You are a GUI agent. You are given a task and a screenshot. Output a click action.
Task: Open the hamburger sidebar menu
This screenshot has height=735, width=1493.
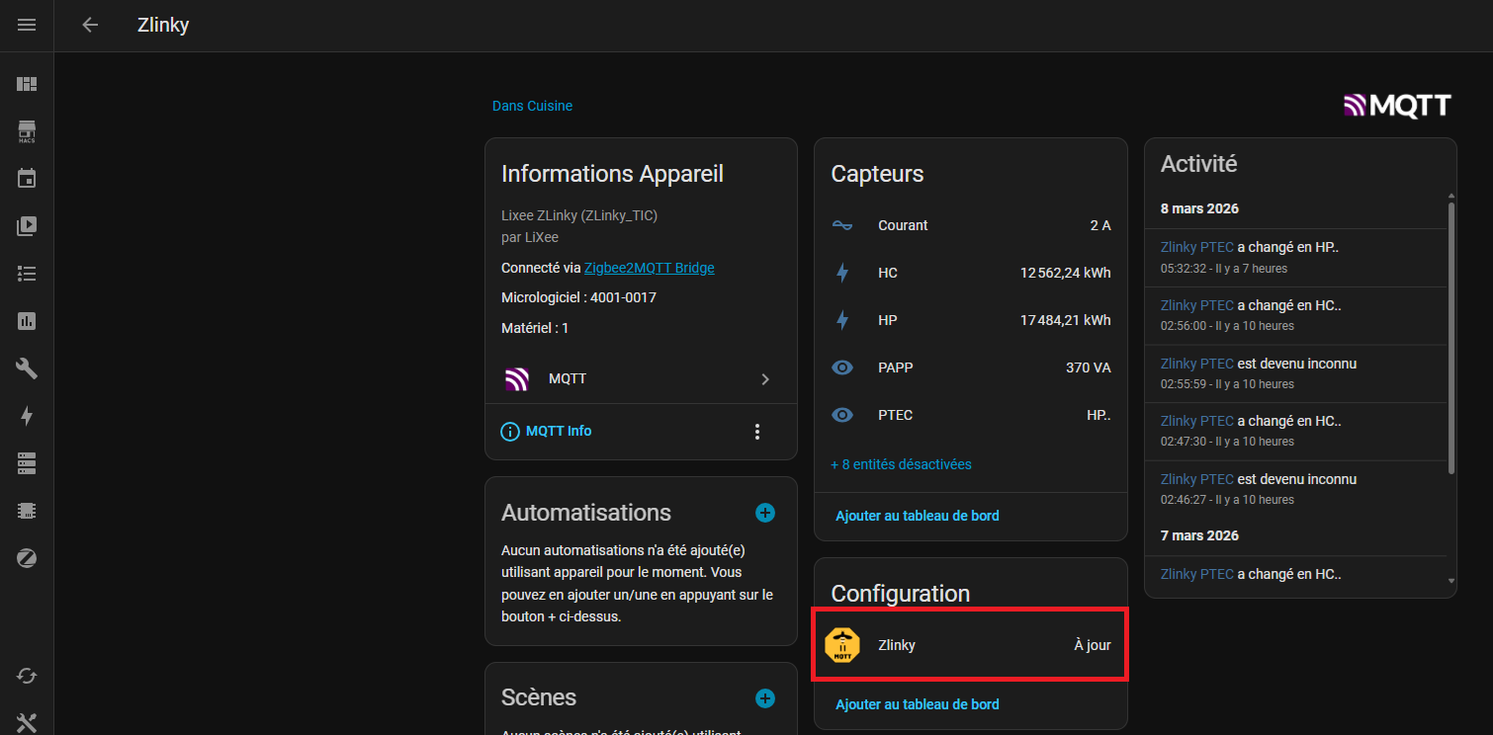coord(27,26)
